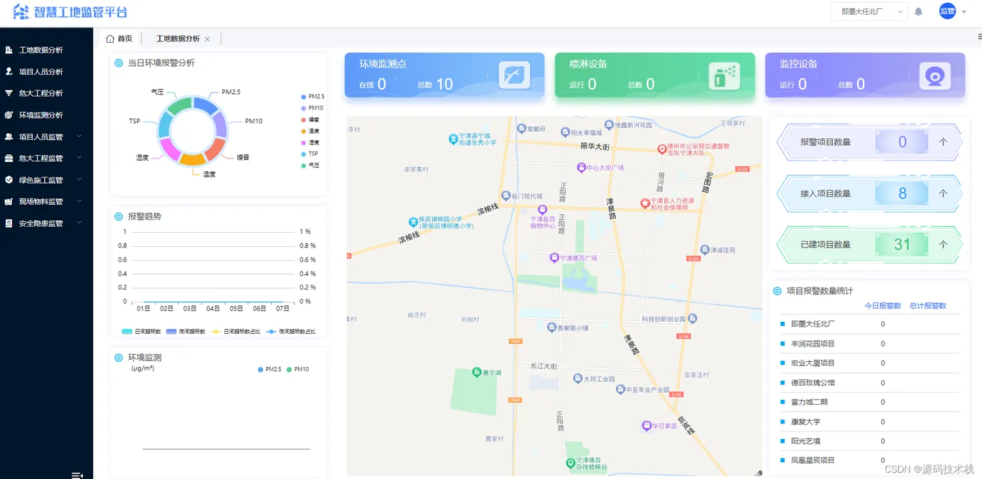
Task: Click the 监控设备 camera card icon
Action: point(934,76)
